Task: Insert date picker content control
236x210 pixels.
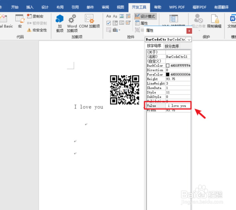Action: tap(128, 23)
